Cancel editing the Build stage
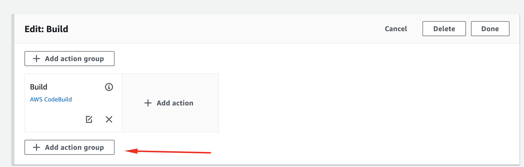This screenshot has width=524, height=167. click(396, 29)
